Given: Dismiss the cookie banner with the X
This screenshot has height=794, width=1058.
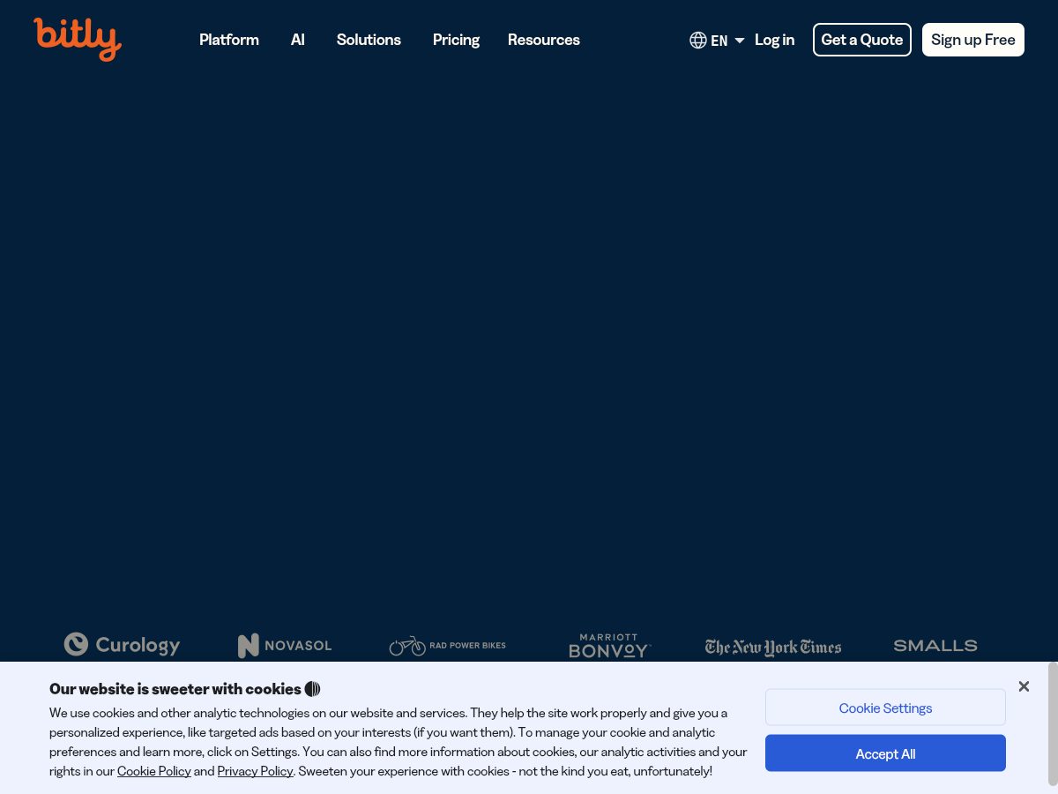Looking at the screenshot, I should click(x=1024, y=686).
